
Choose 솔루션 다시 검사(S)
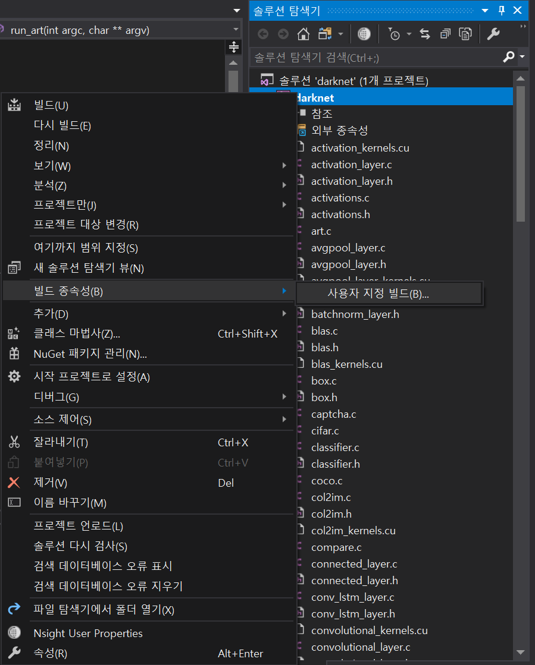coord(149,546)
